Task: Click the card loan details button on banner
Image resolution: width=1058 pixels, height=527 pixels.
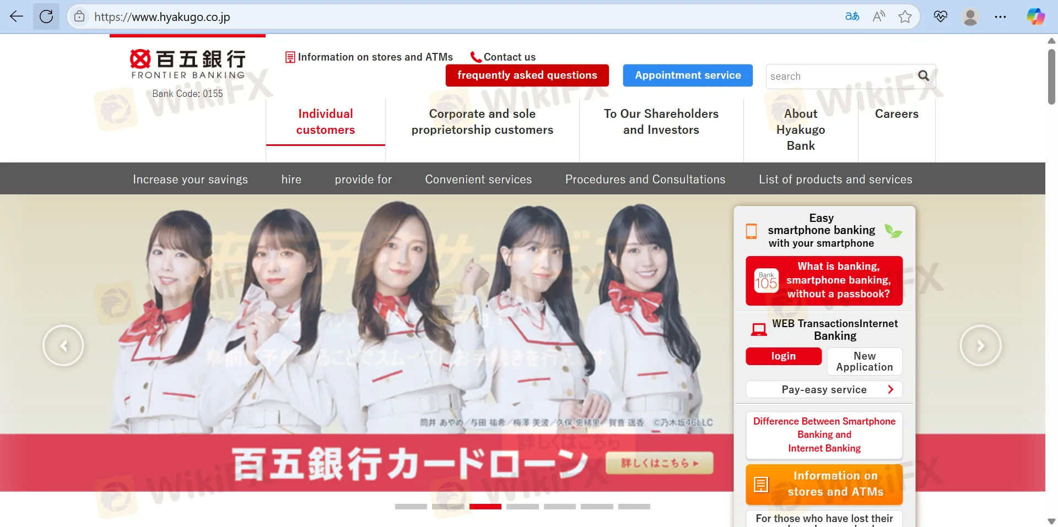Action: pos(660,463)
